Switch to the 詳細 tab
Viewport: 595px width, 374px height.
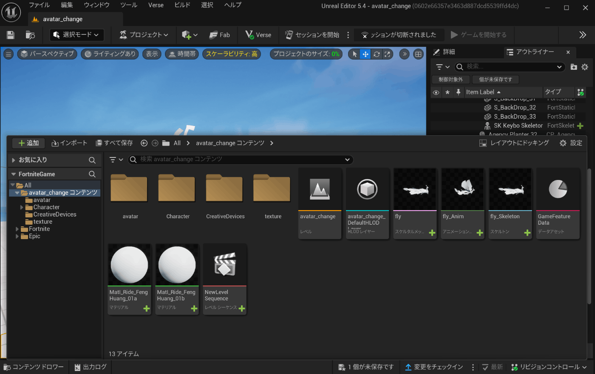coord(445,52)
